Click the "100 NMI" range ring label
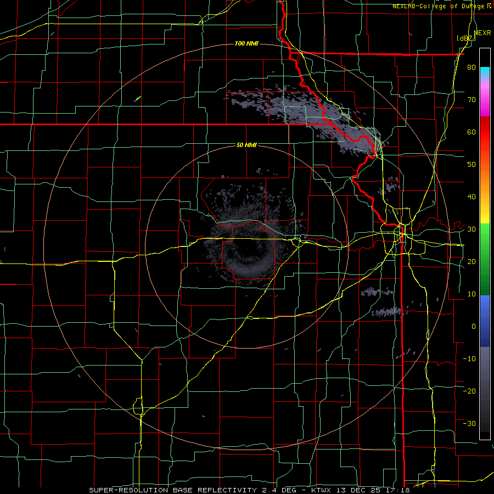This screenshot has width=494, height=494. 246,43
